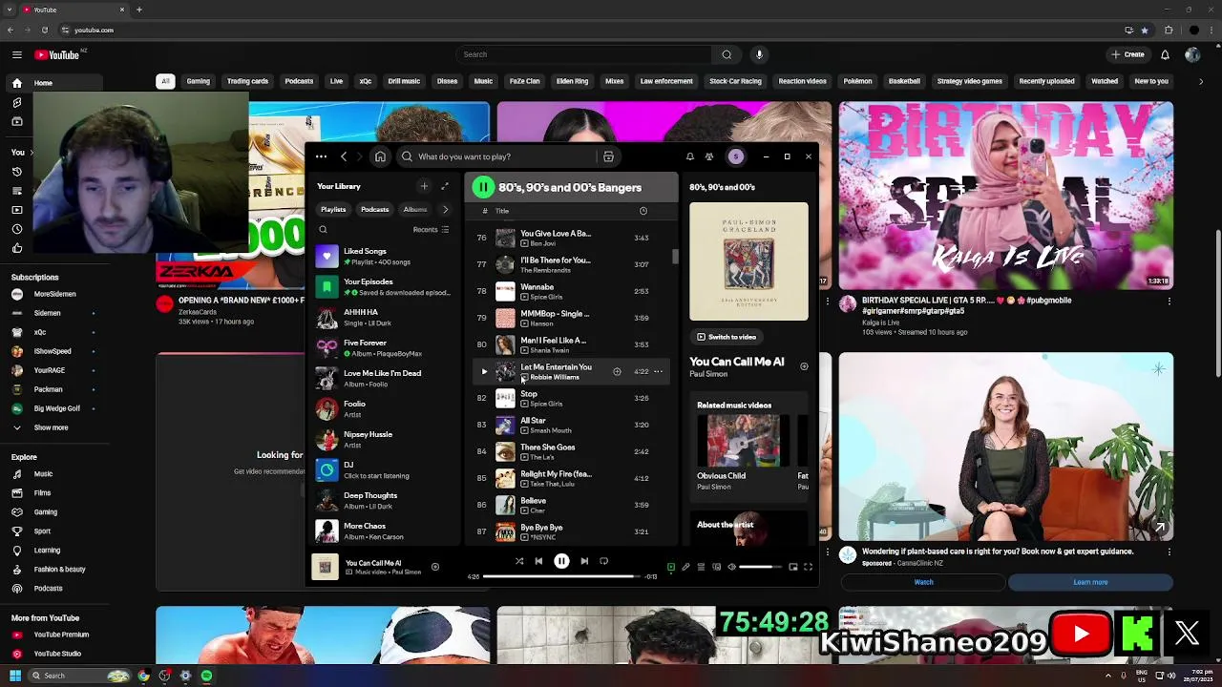This screenshot has width=1222, height=687.
Task: Pause playback in Spotify bottom bar
Action: point(561,561)
